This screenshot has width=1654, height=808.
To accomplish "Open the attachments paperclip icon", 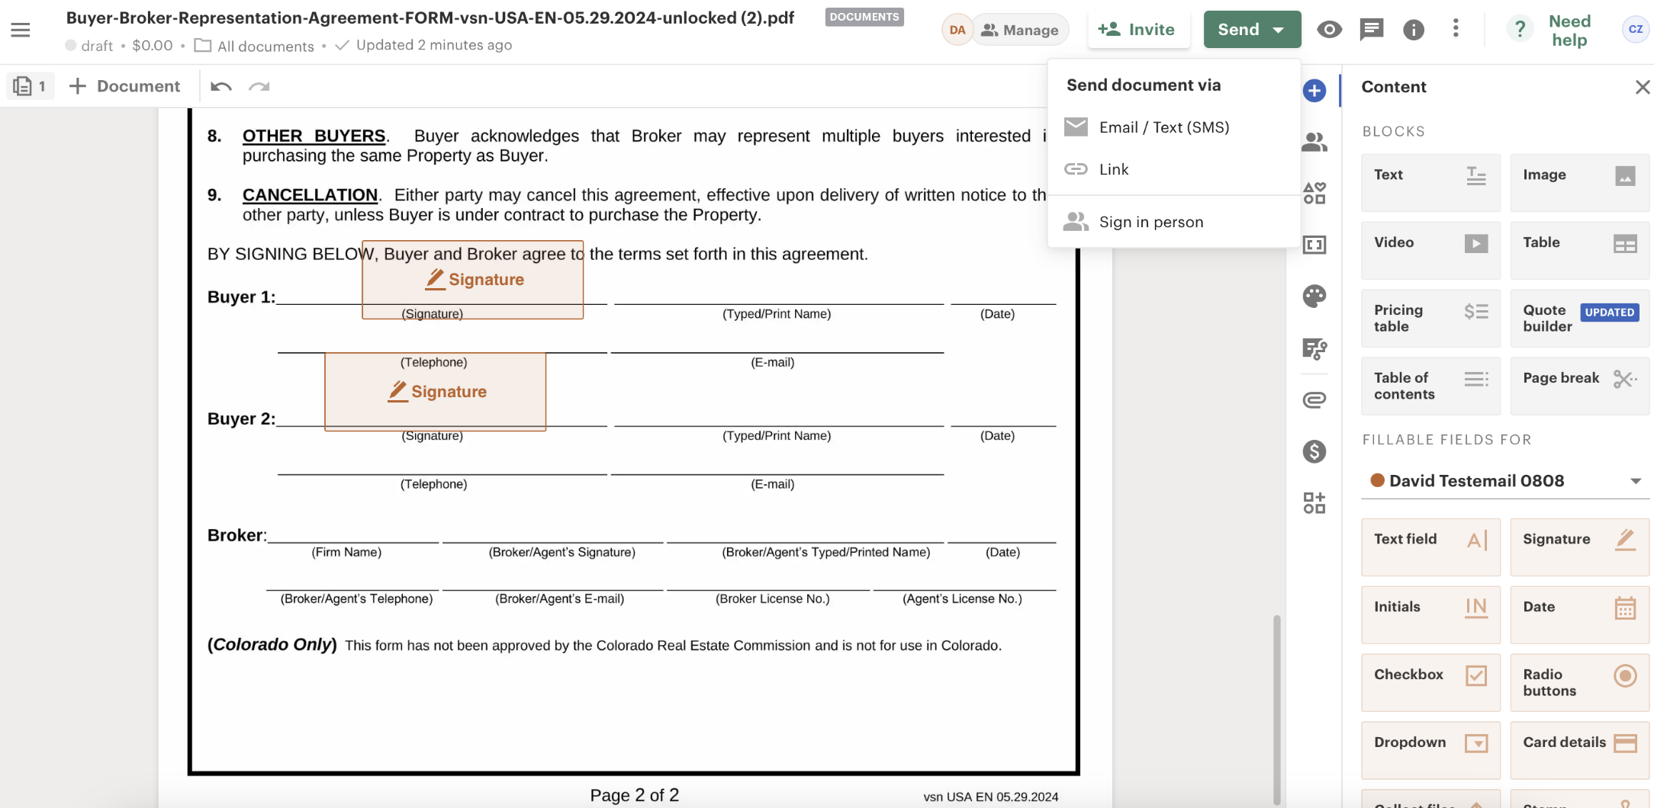I will [x=1314, y=399].
